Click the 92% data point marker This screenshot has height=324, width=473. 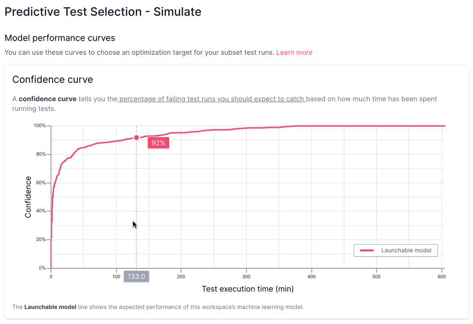tap(136, 138)
